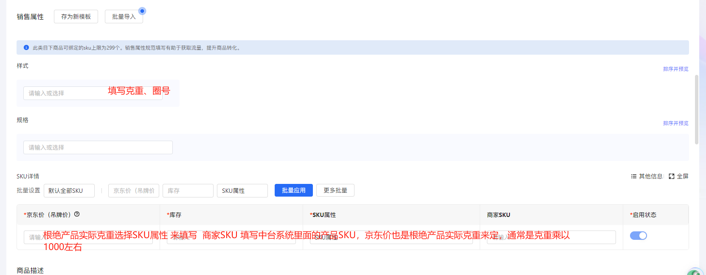Open the 更多批量 options button
The height and width of the screenshot is (275, 706).
(335, 191)
